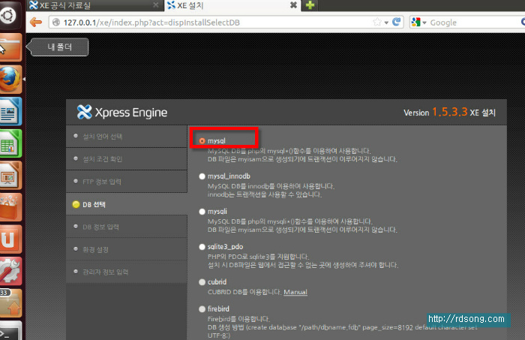Viewport: 525px width, 340px height.
Task: Click the address bar URL field
Action: tap(214, 23)
